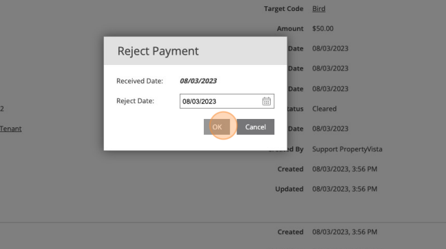Click the Created timestamp beneath the divider line
Viewport: 446px width, 249px height.
tap(345, 232)
